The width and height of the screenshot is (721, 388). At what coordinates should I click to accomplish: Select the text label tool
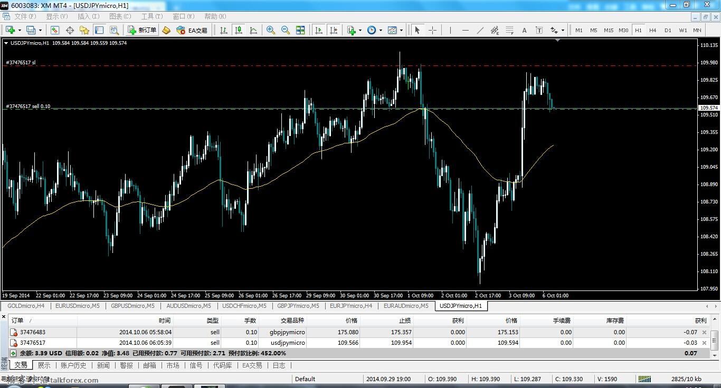click(539, 30)
